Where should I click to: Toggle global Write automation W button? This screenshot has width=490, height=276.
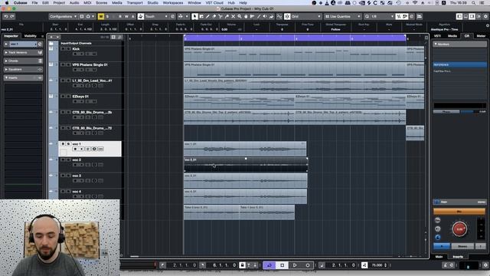pyautogui.click(x=126, y=16)
